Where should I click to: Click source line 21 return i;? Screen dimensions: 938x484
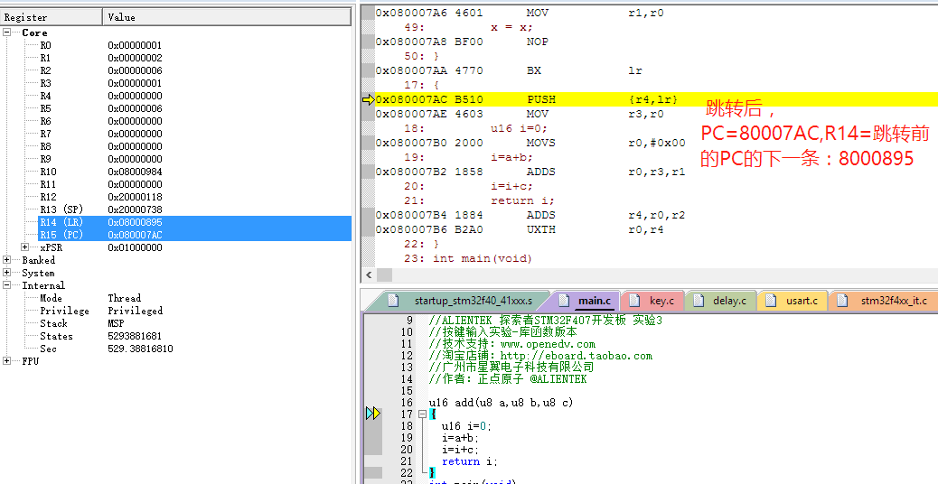(470, 461)
